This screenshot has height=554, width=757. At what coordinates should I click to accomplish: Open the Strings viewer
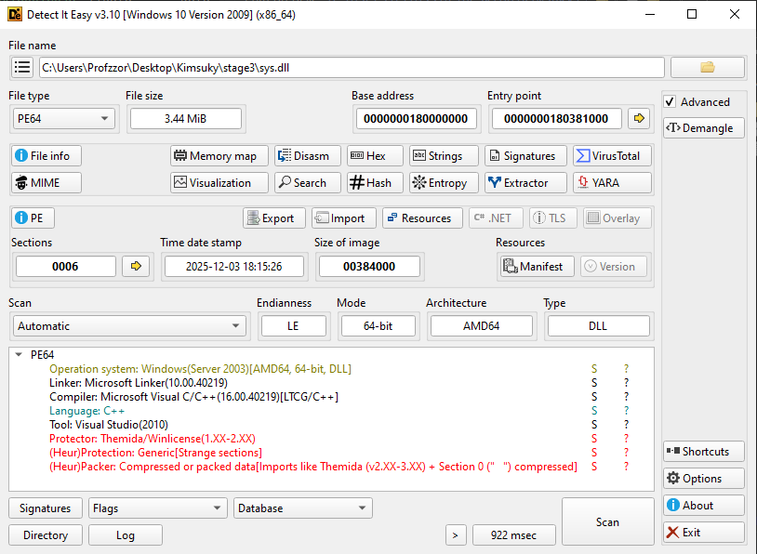[444, 155]
